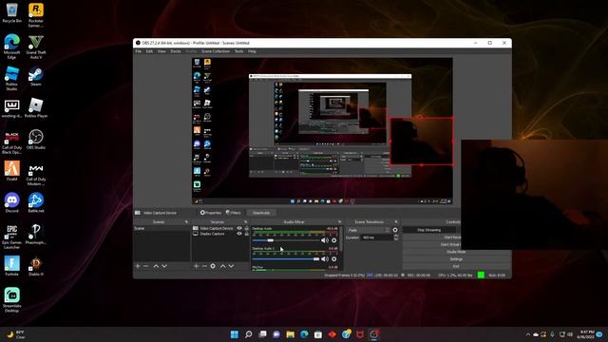Remove selected source with minus icon
Viewport: 608px width, 342px height.
[204, 266]
